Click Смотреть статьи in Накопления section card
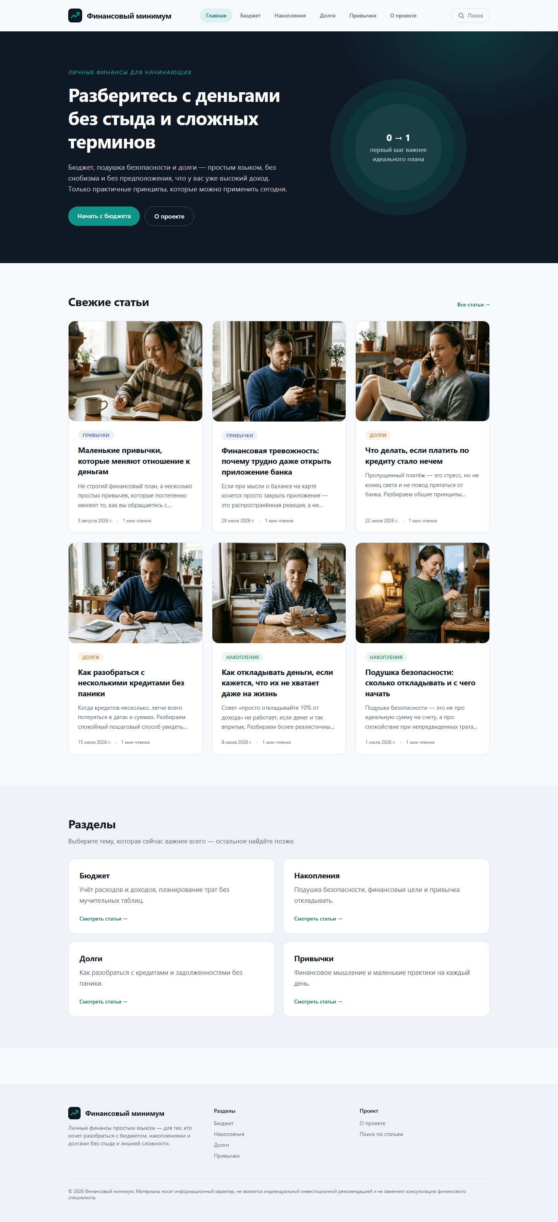This screenshot has height=1222, width=558. (x=318, y=919)
